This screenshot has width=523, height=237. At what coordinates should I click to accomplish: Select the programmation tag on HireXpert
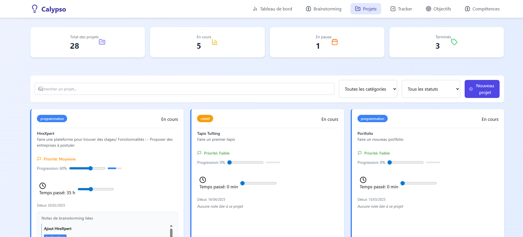point(52,119)
